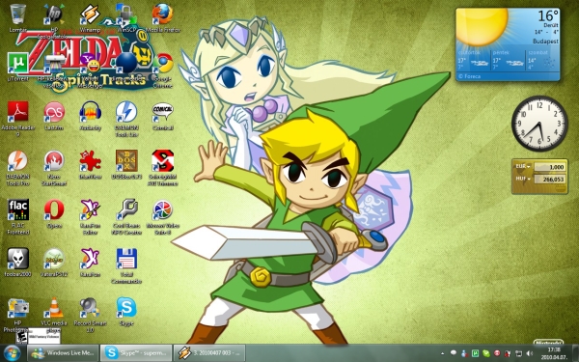Click the HUF amount field showing 266,053
This screenshot has width=579, height=362.
549,180
